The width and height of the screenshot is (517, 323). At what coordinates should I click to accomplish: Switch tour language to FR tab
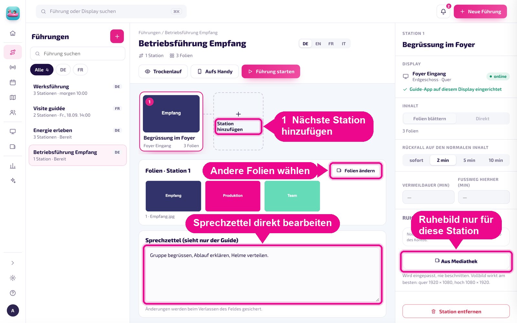tap(331, 44)
